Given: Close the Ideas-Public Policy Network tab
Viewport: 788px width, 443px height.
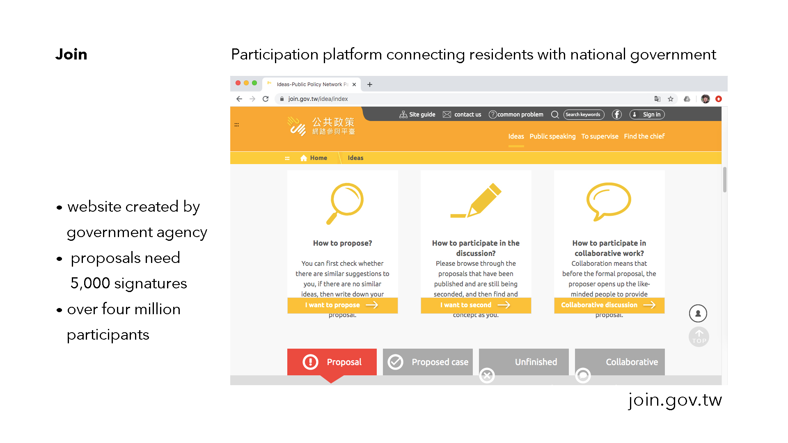Looking at the screenshot, I should (354, 84).
